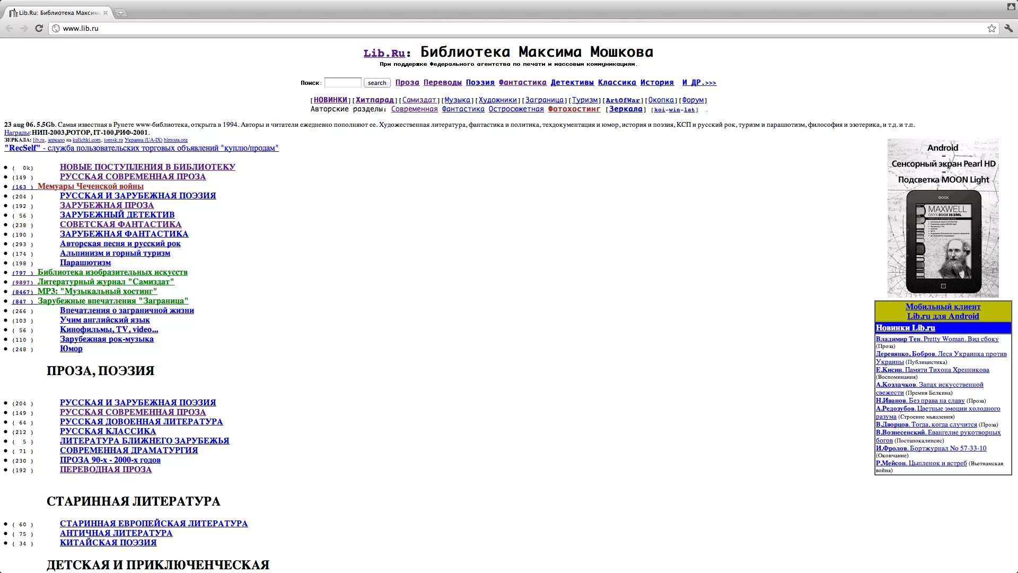Open Кинофильмы, TV, video link

[109, 329]
